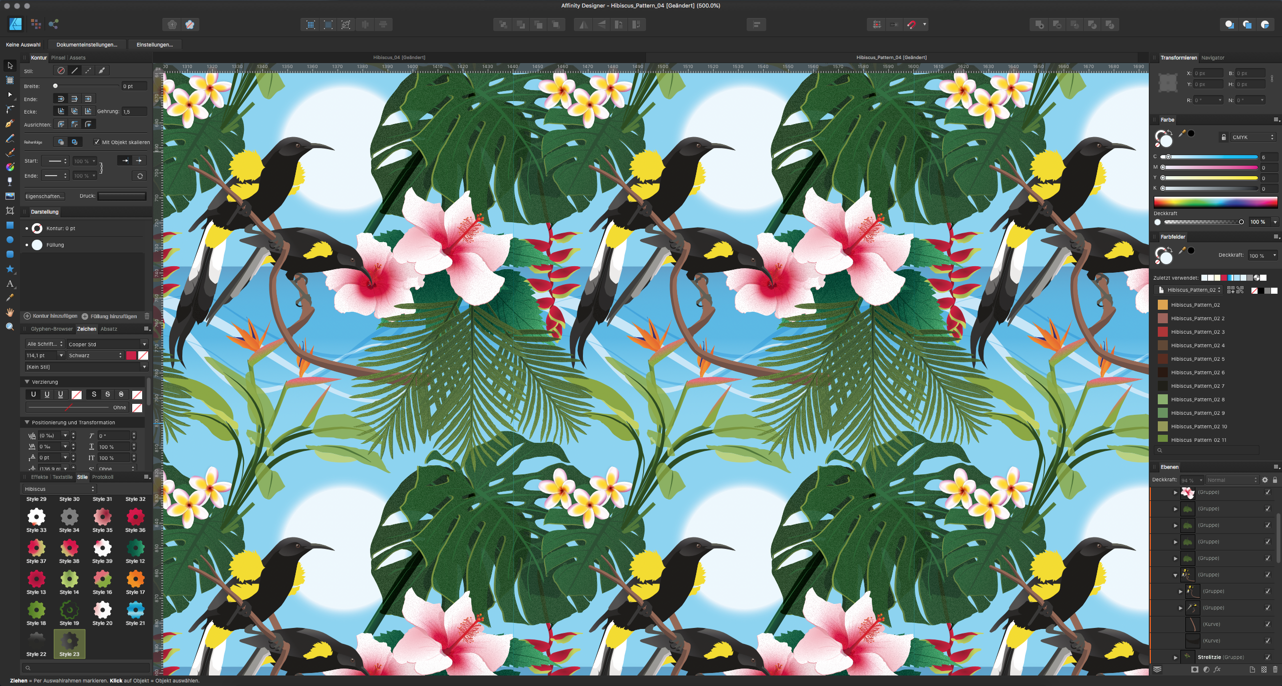Select the Place Image tool

(10, 196)
